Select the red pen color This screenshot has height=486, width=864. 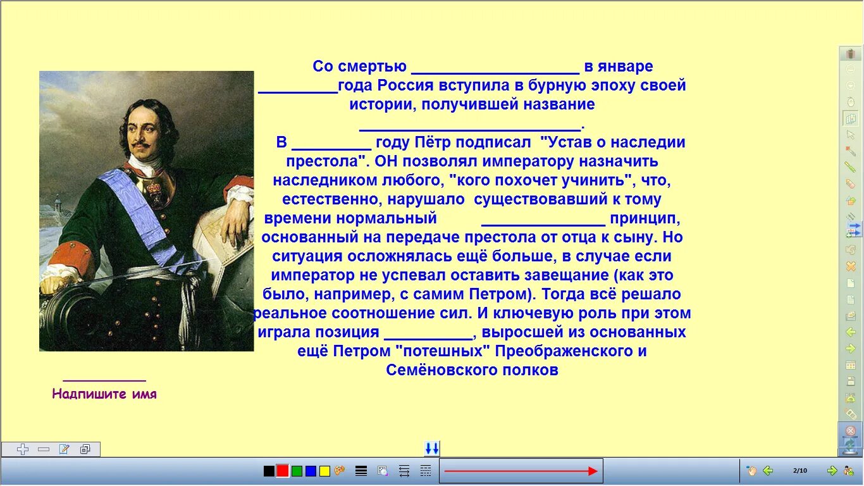282,471
